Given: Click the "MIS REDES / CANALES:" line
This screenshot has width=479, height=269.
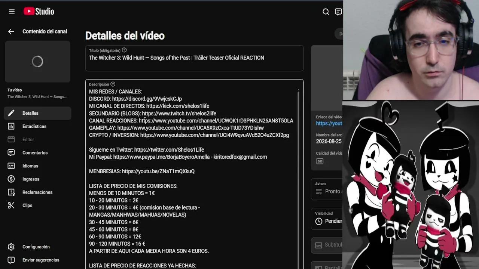Looking at the screenshot, I should click(115, 92).
